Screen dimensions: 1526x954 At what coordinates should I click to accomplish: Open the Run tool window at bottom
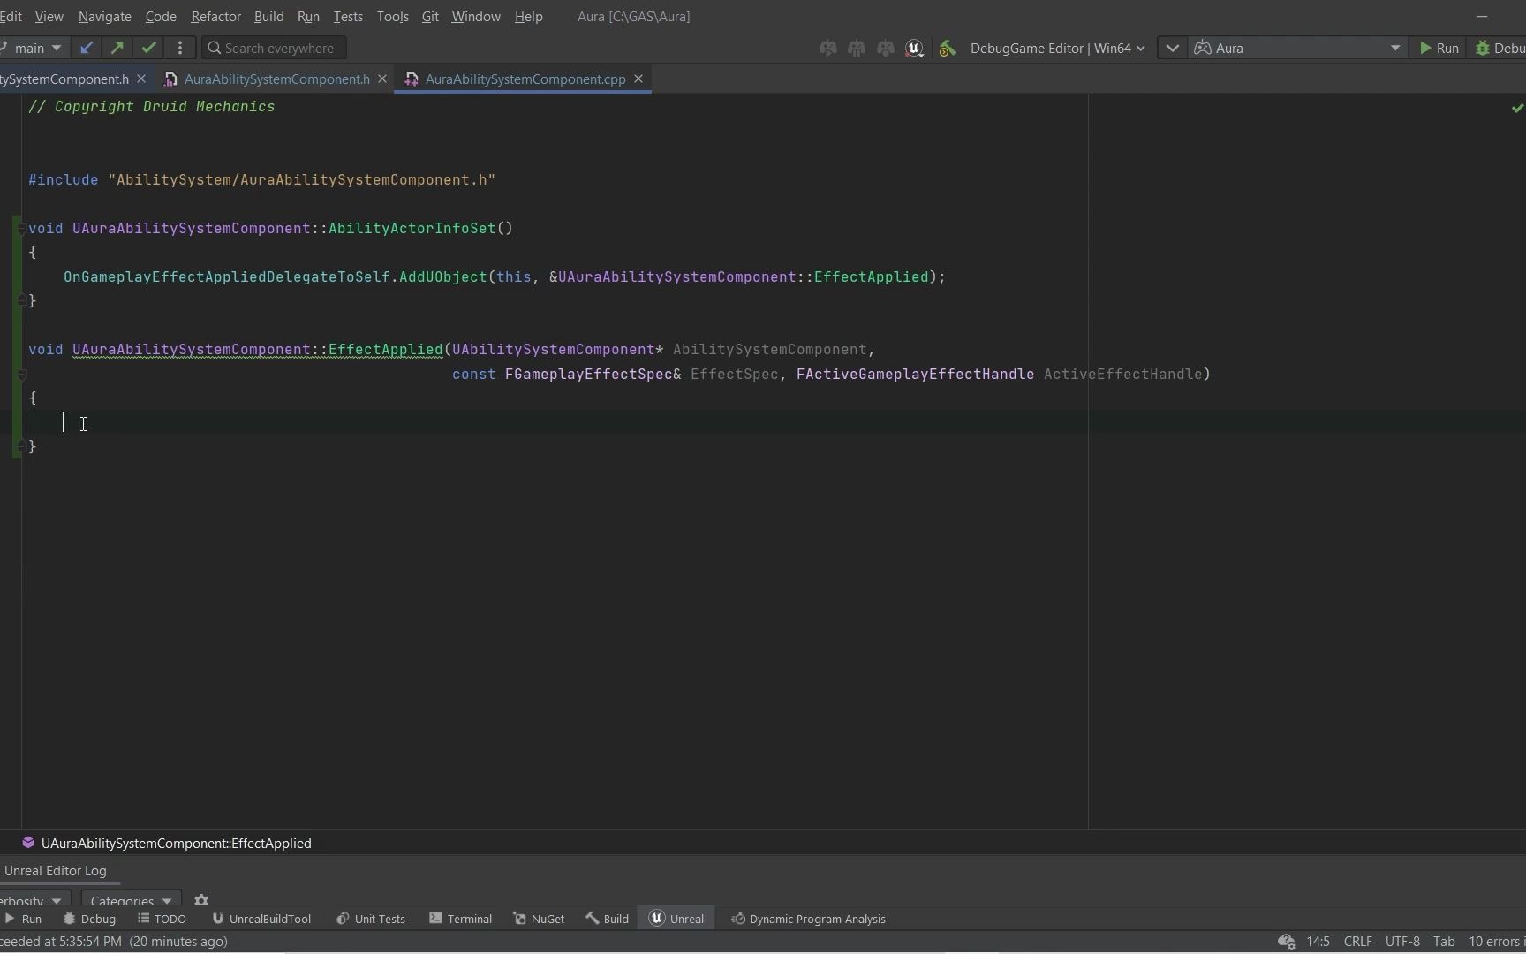[x=24, y=920]
